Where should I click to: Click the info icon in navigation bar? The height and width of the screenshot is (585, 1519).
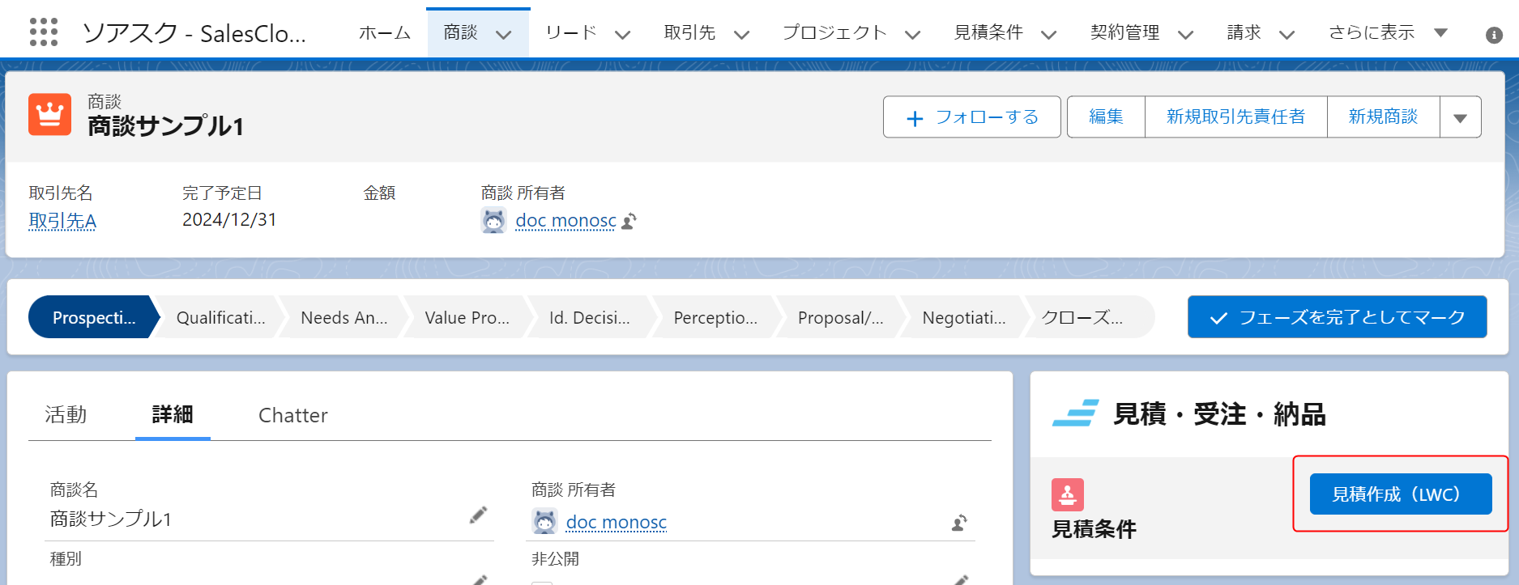[x=1494, y=35]
